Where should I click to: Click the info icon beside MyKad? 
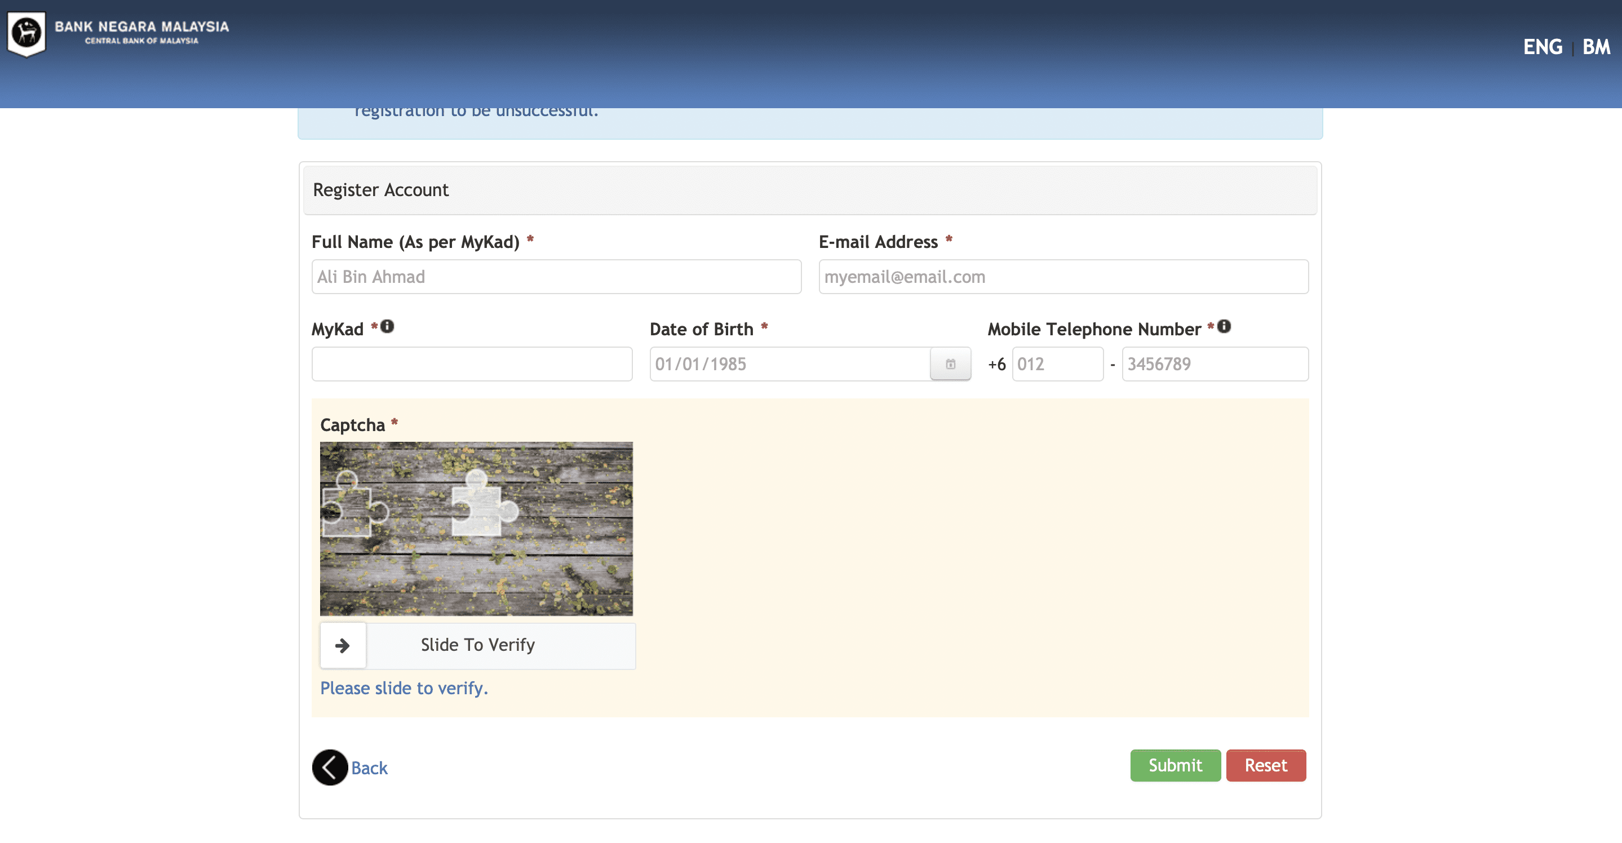pyautogui.click(x=387, y=326)
